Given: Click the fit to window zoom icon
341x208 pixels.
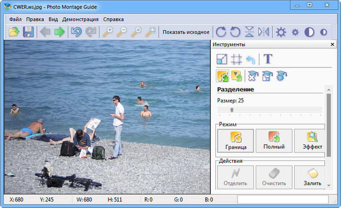Looking at the screenshot, I should [x=150, y=32].
